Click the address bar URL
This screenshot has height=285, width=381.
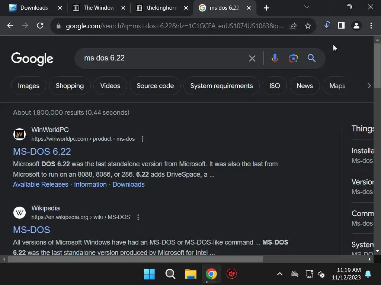[x=174, y=26]
